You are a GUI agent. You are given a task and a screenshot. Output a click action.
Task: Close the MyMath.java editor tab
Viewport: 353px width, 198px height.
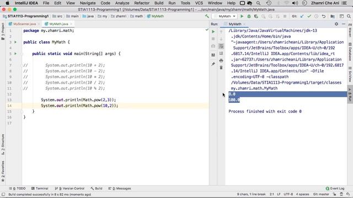[71, 24]
